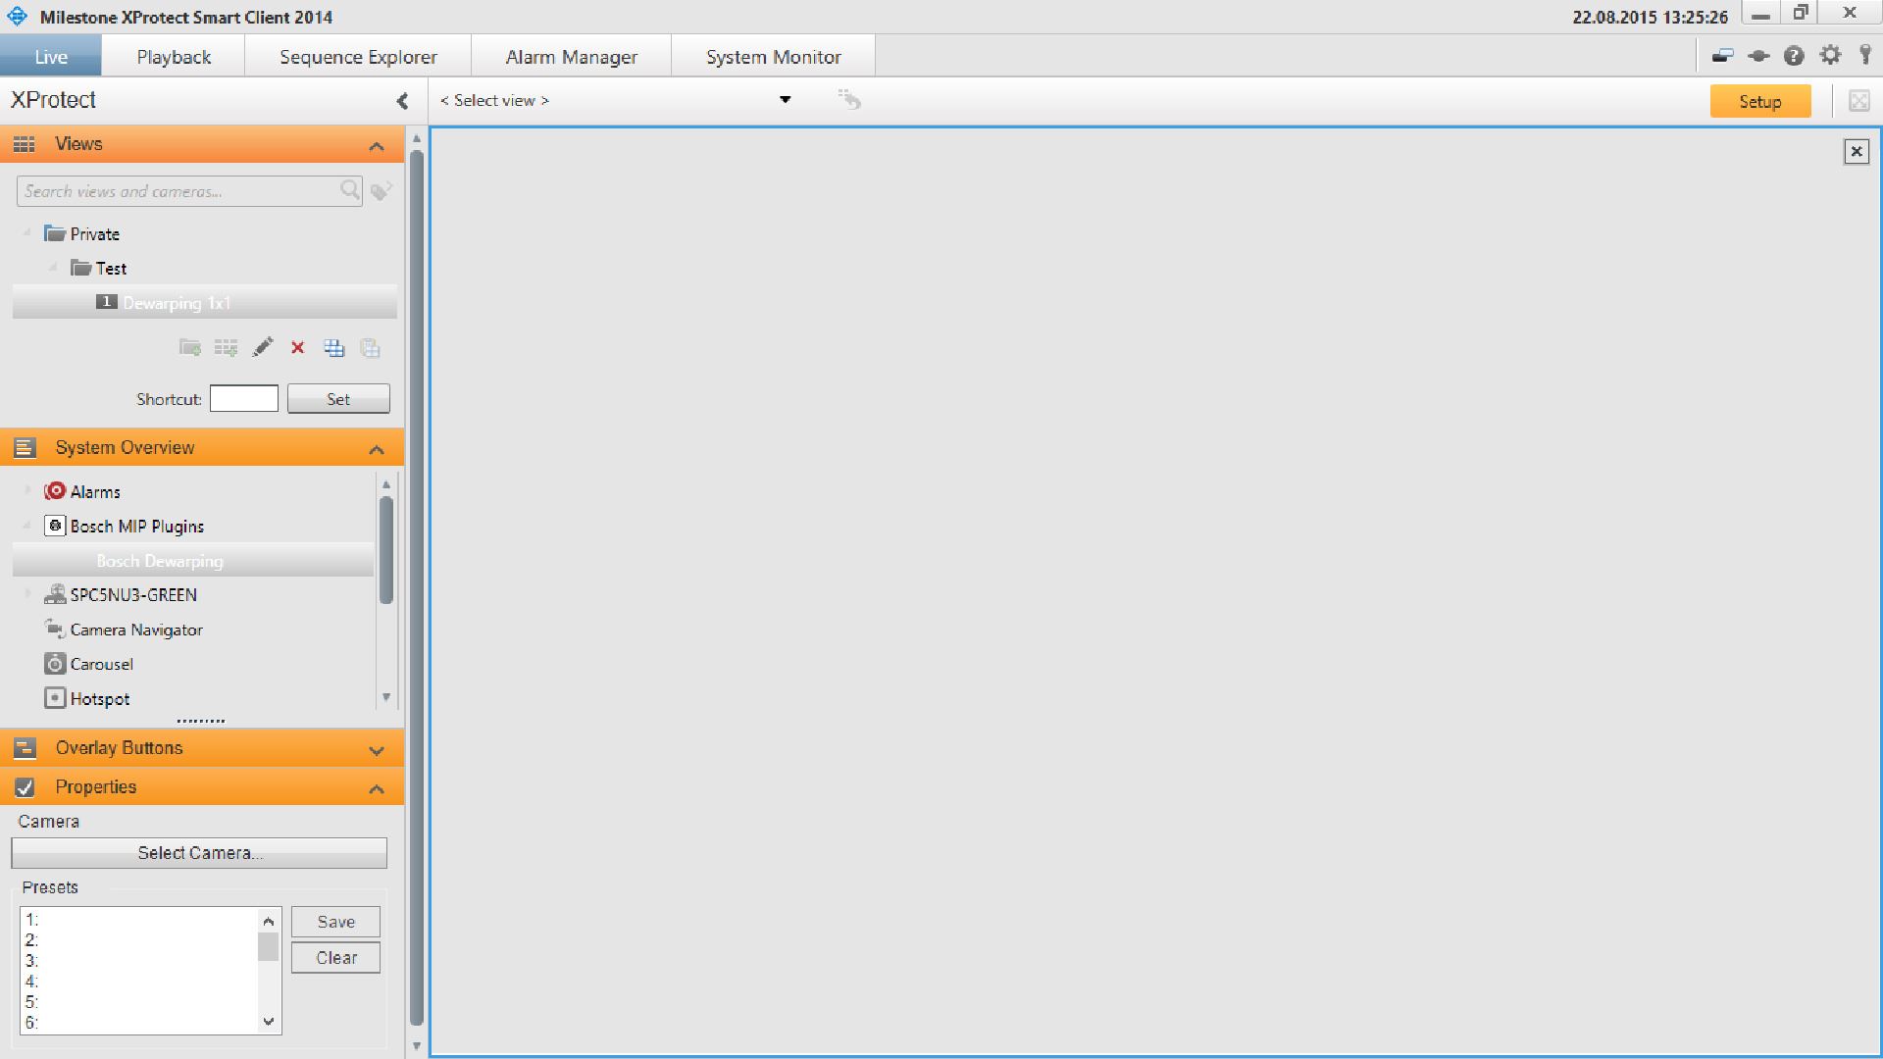Expand the SPC5NU3-GREEN tree node

(27, 594)
